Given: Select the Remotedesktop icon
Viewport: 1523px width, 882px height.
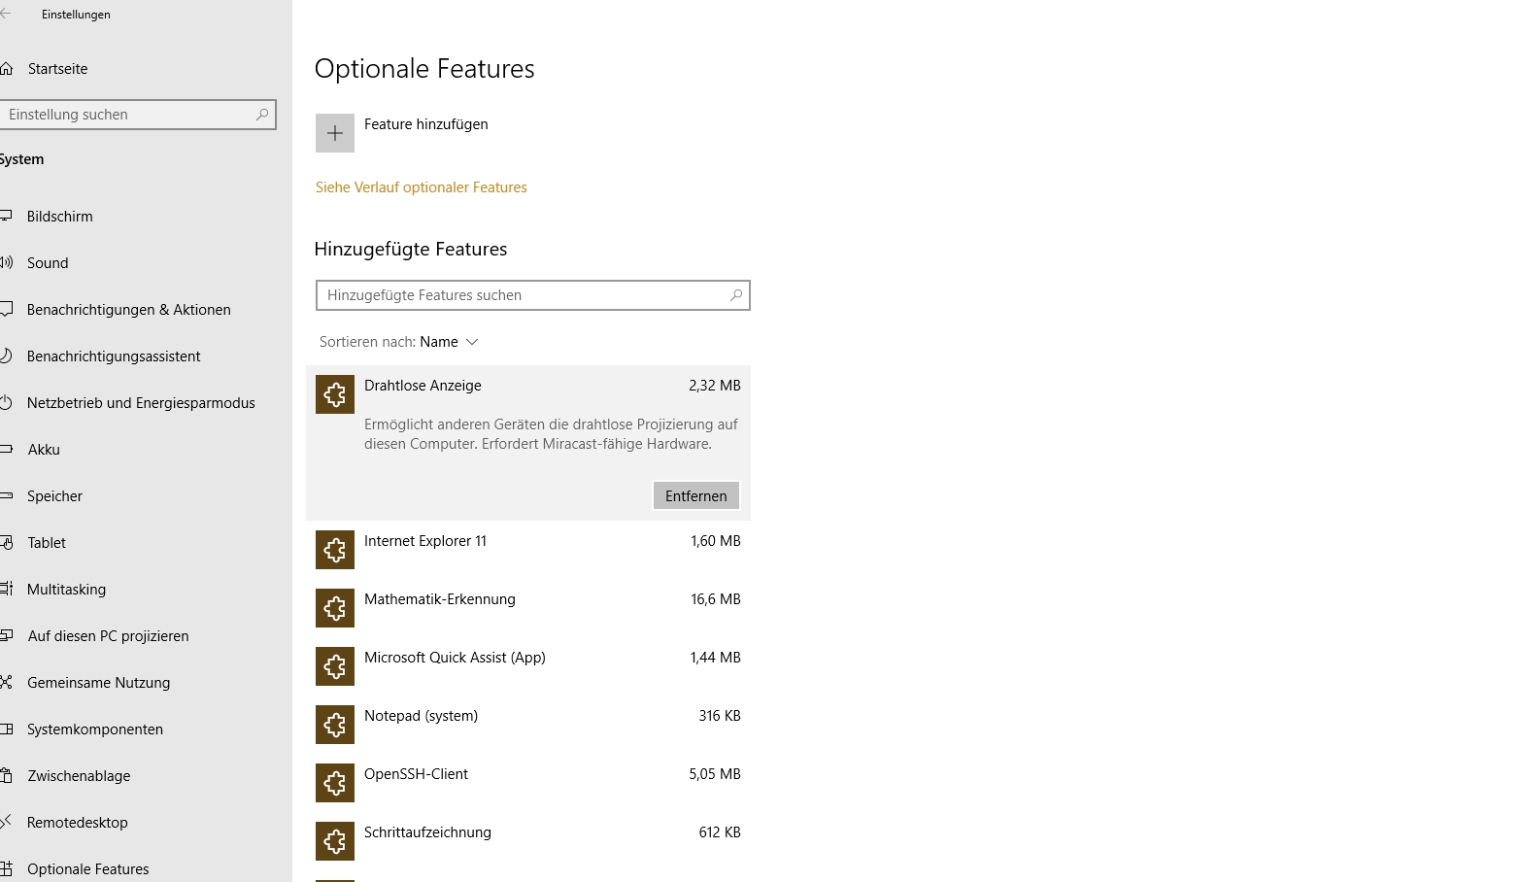Looking at the screenshot, I should [6, 822].
